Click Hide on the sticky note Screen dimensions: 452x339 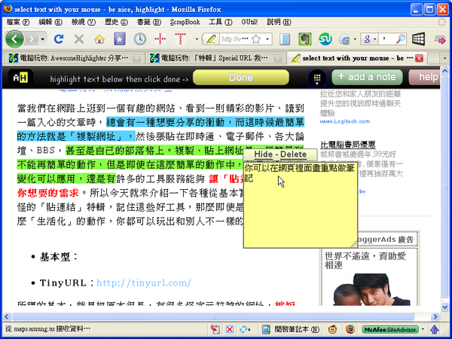(263, 154)
